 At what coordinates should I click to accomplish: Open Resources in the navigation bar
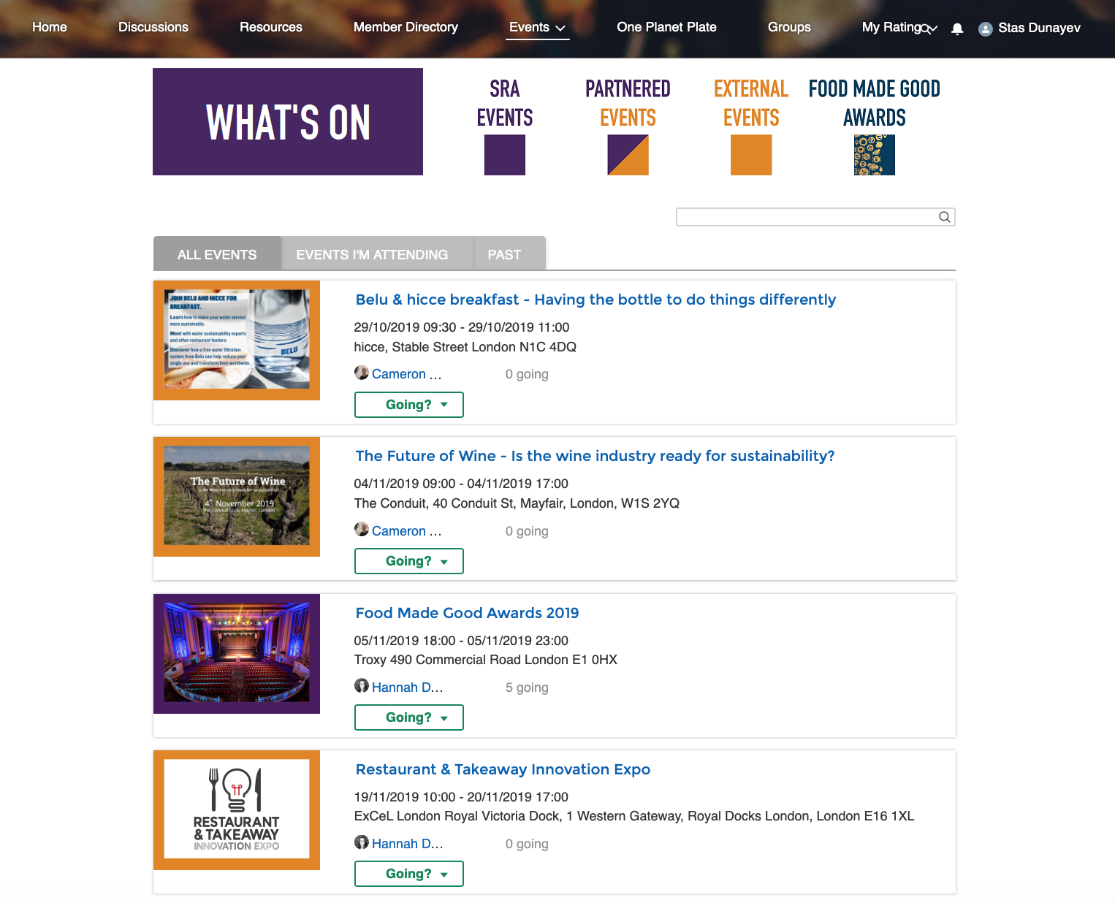tap(271, 27)
